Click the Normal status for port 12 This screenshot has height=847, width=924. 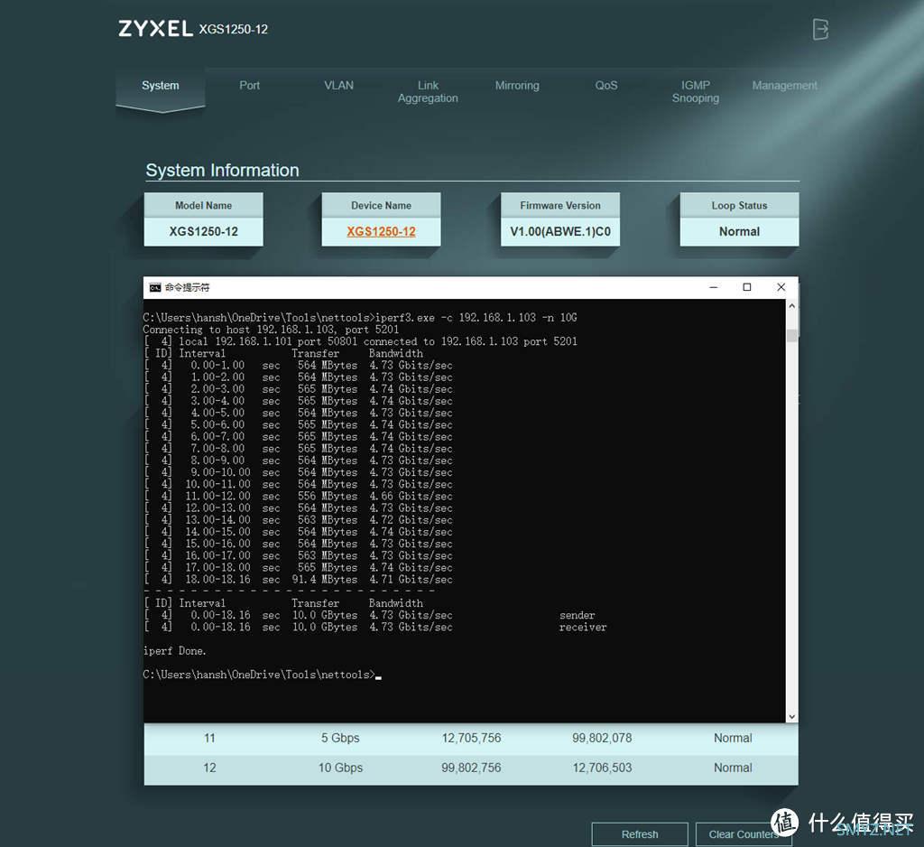[x=733, y=768]
